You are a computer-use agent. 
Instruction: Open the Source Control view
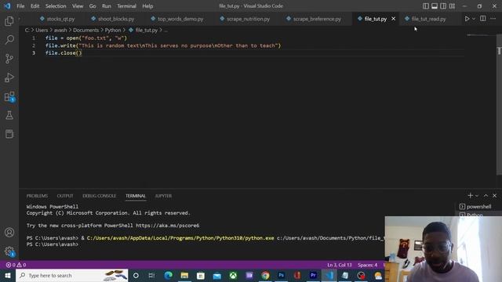pyautogui.click(x=9, y=59)
